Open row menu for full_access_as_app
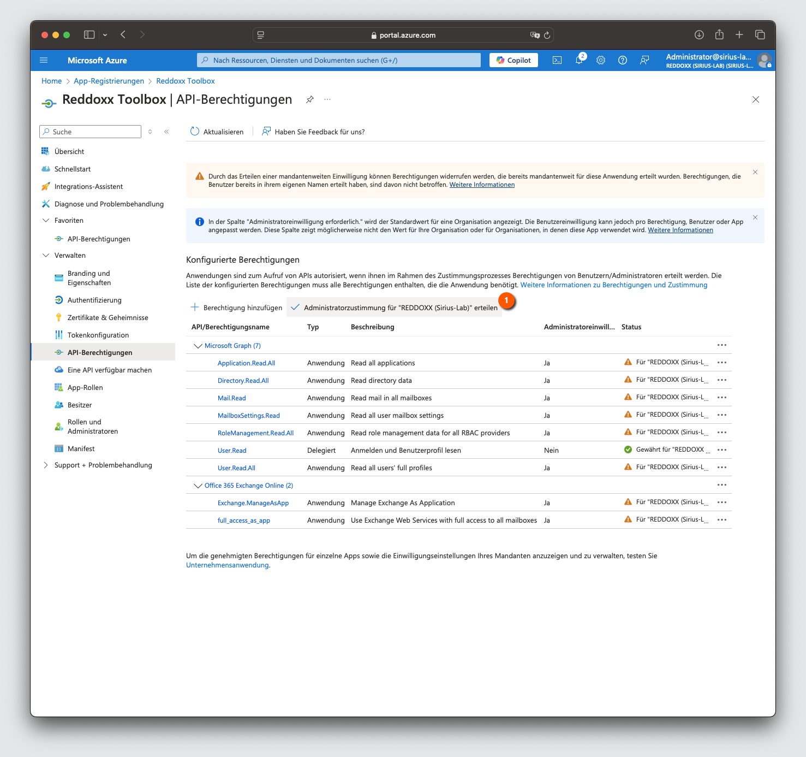 tap(722, 520)
